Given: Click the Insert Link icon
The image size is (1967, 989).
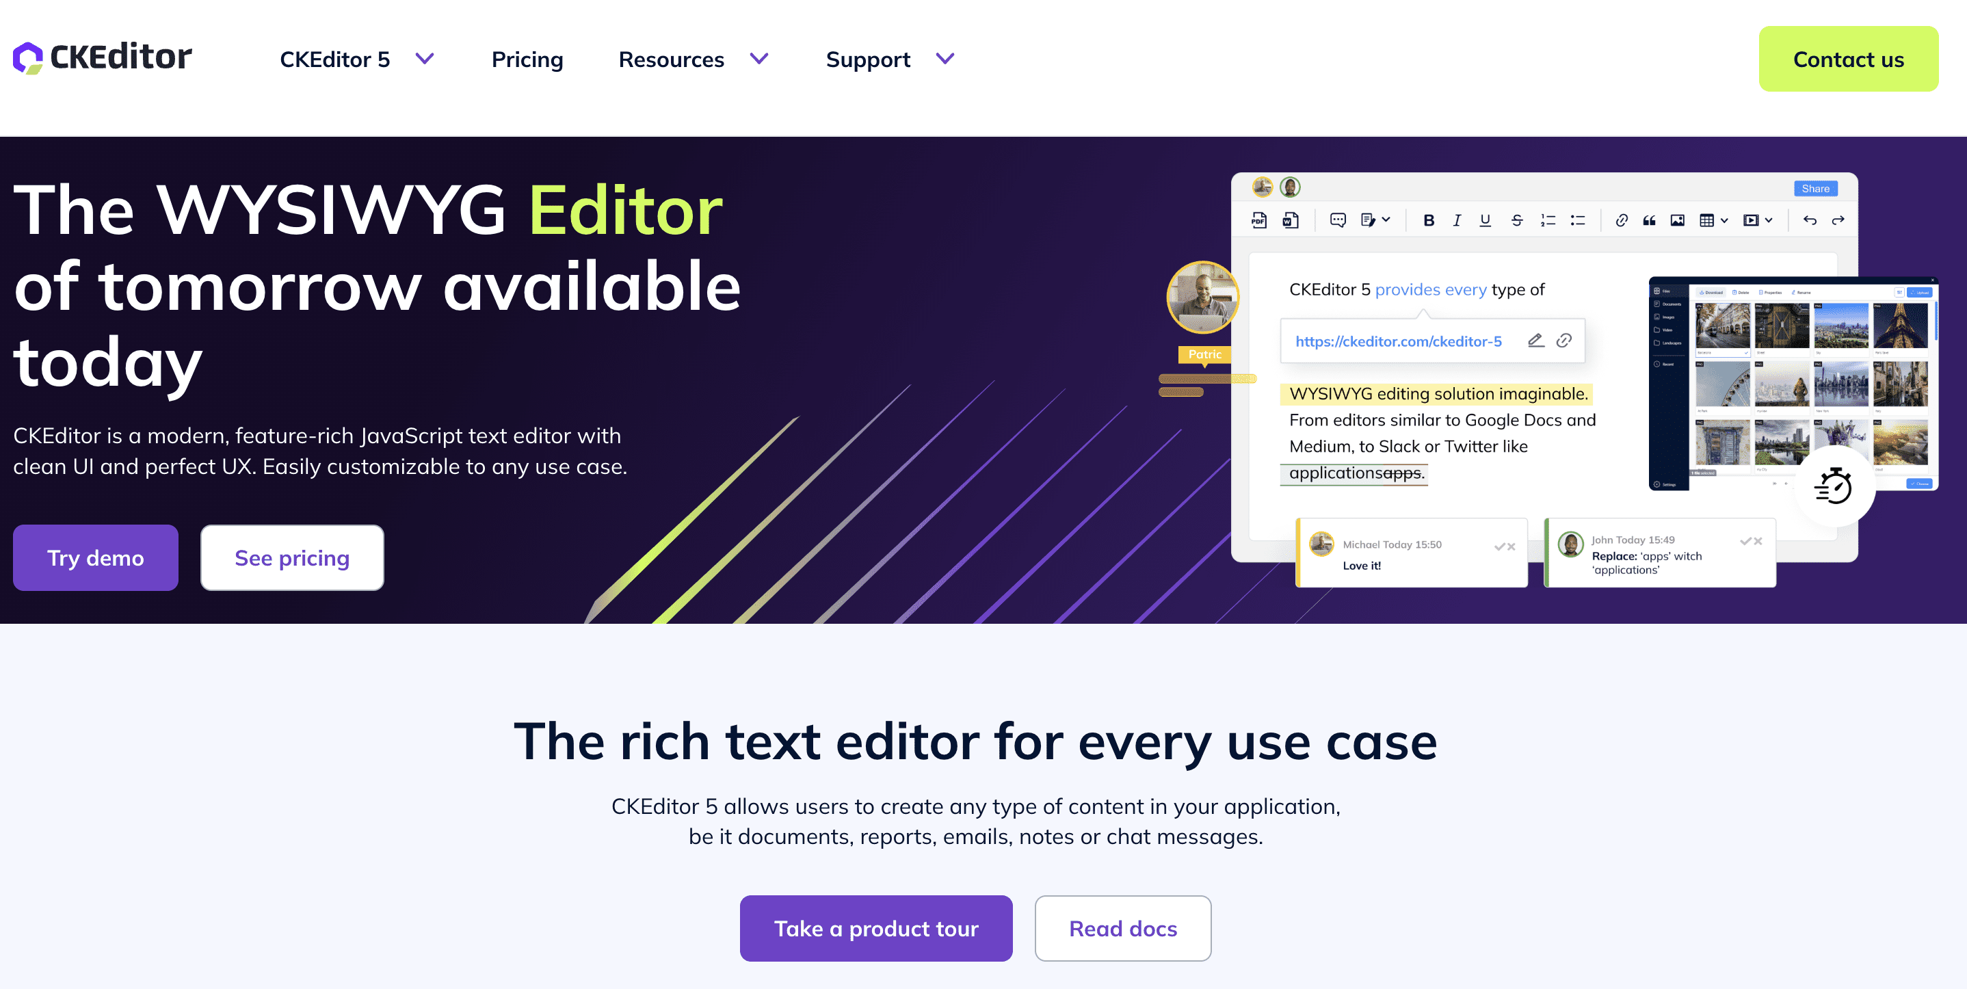Looking at the screenshot, I should click(1618, 224).
